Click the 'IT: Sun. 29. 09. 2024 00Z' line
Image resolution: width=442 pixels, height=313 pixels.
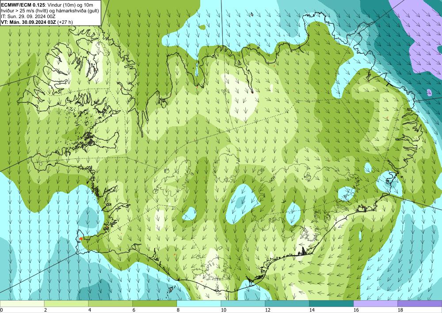point(28,16)
